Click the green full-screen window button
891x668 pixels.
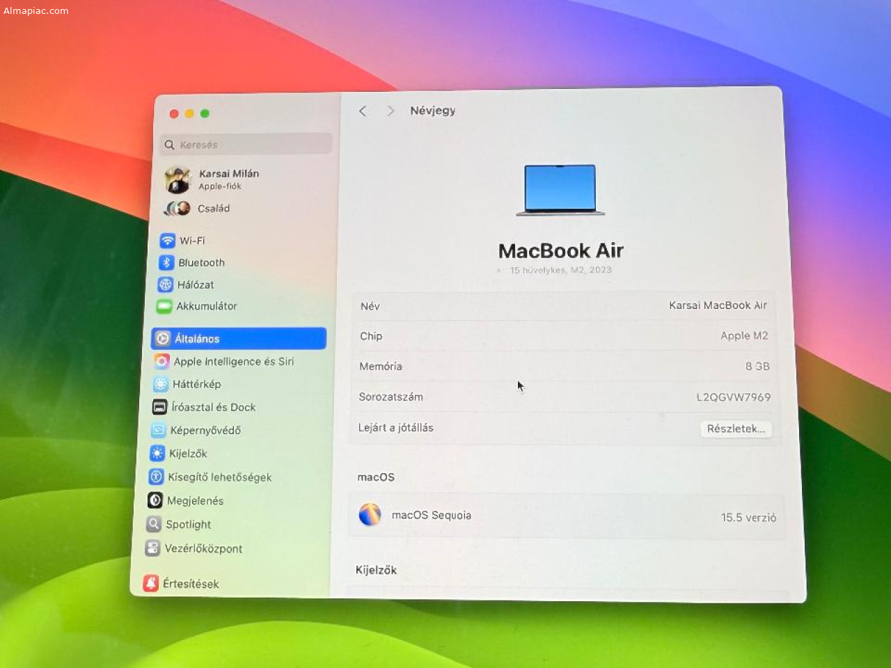coord(205,113)
